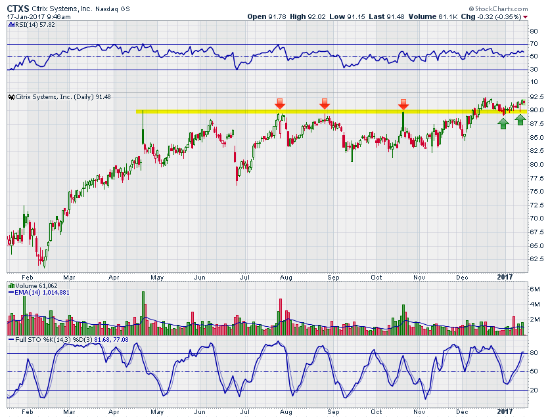
Task: Click Dec below the stochastic panel
Action: [x=462, y=412]
